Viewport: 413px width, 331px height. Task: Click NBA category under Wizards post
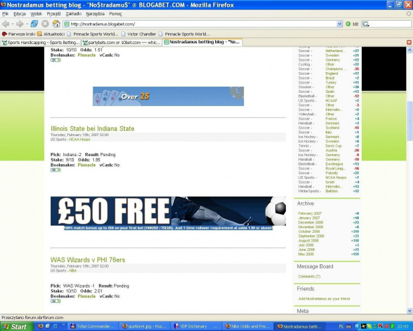tap(73, 270)
